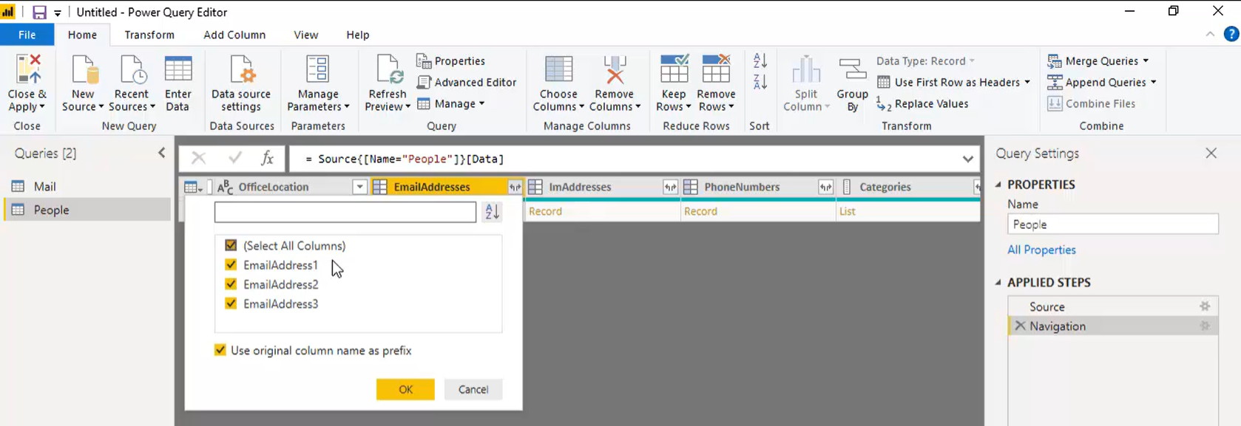Collapse the APPLIED STEPS section triangle
The width and height of the screenshot is (1241, 426).
click(x=998, y=282)
